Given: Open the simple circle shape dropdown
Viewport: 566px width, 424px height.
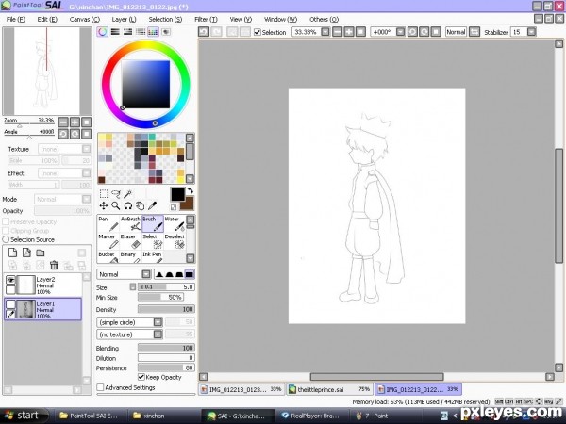Looking at the screenshot, I should click(158, 322).
